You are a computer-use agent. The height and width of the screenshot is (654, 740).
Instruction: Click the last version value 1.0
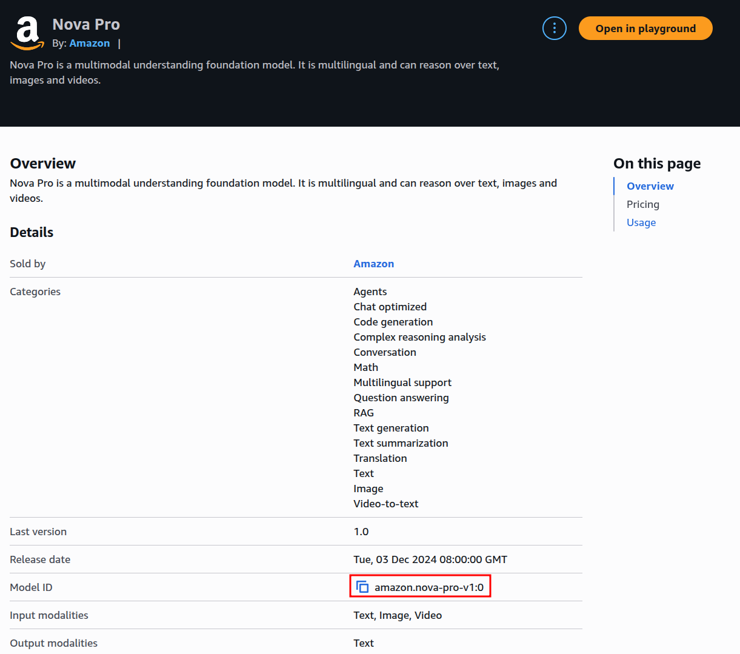[361, 532]
